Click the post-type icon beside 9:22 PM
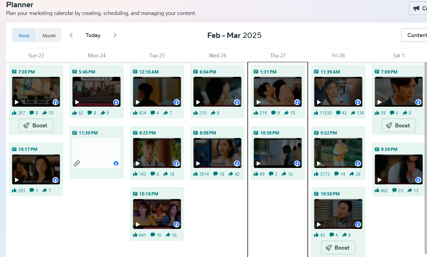The width and height of the screenshot is (427, 257). point(316,133)
